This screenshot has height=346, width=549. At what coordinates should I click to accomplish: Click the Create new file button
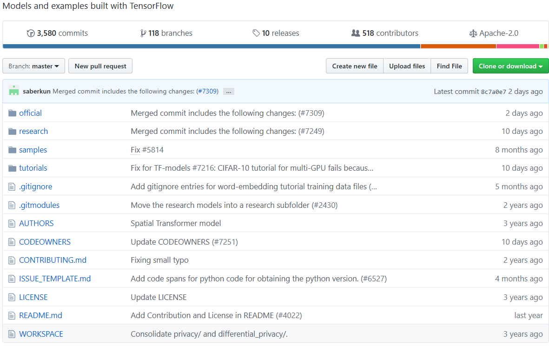point(355,66)
